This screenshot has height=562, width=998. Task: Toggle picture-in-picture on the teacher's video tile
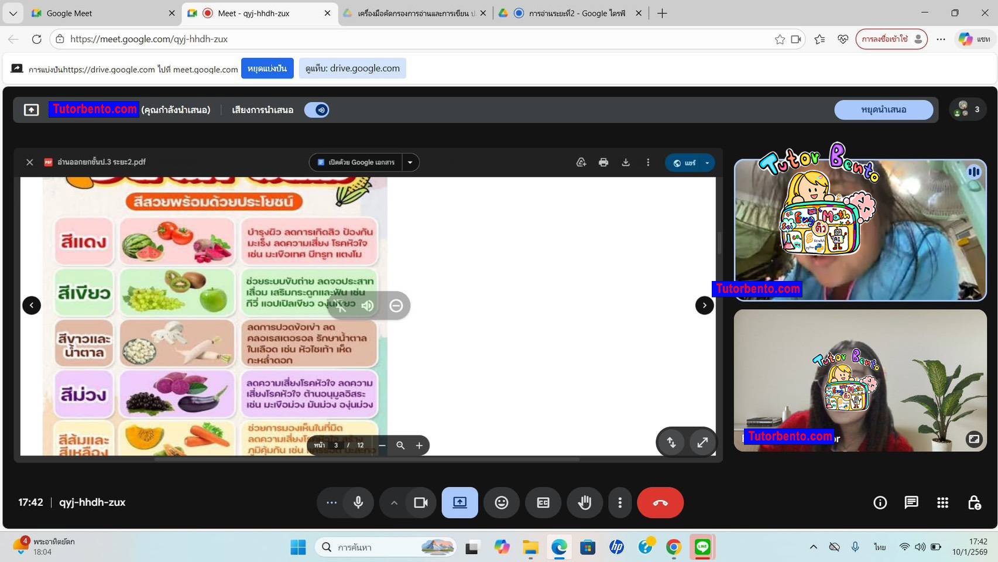click(973, 438)
